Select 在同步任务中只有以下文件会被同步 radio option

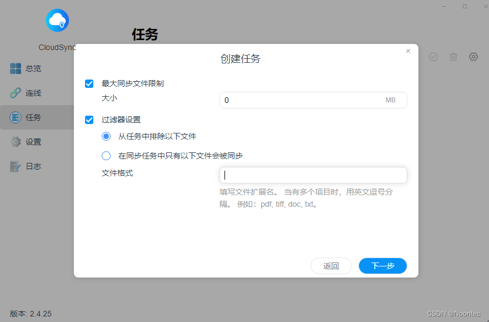click(106, 156)
